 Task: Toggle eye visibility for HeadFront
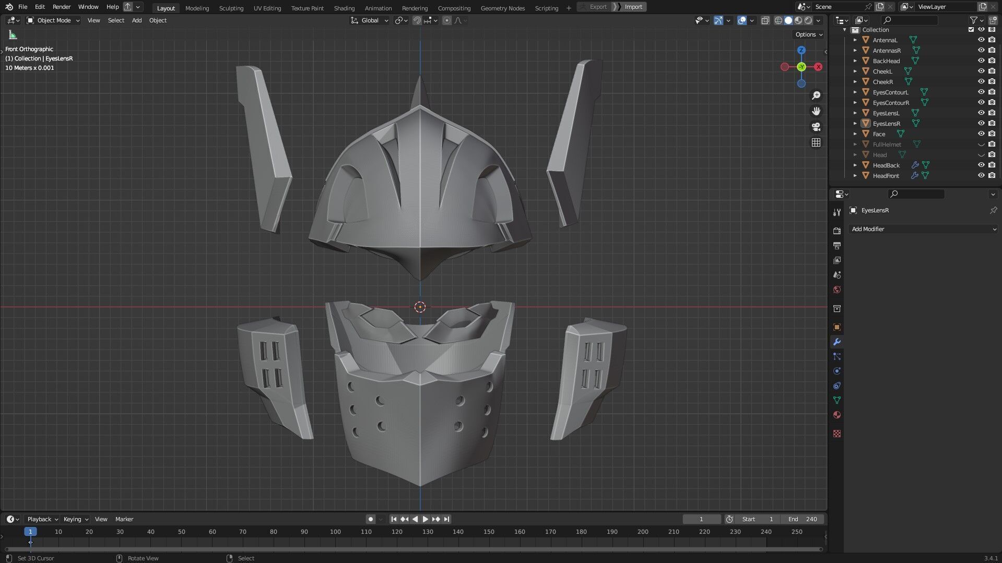981,176
